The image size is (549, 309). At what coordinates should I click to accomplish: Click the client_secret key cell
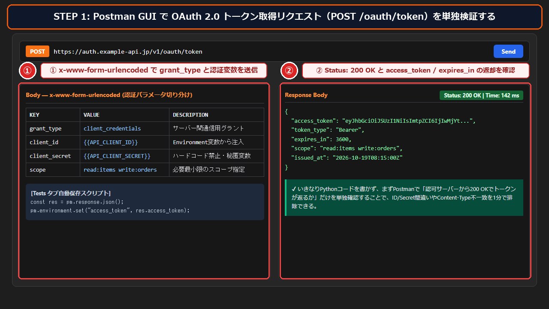click(53, 156)
